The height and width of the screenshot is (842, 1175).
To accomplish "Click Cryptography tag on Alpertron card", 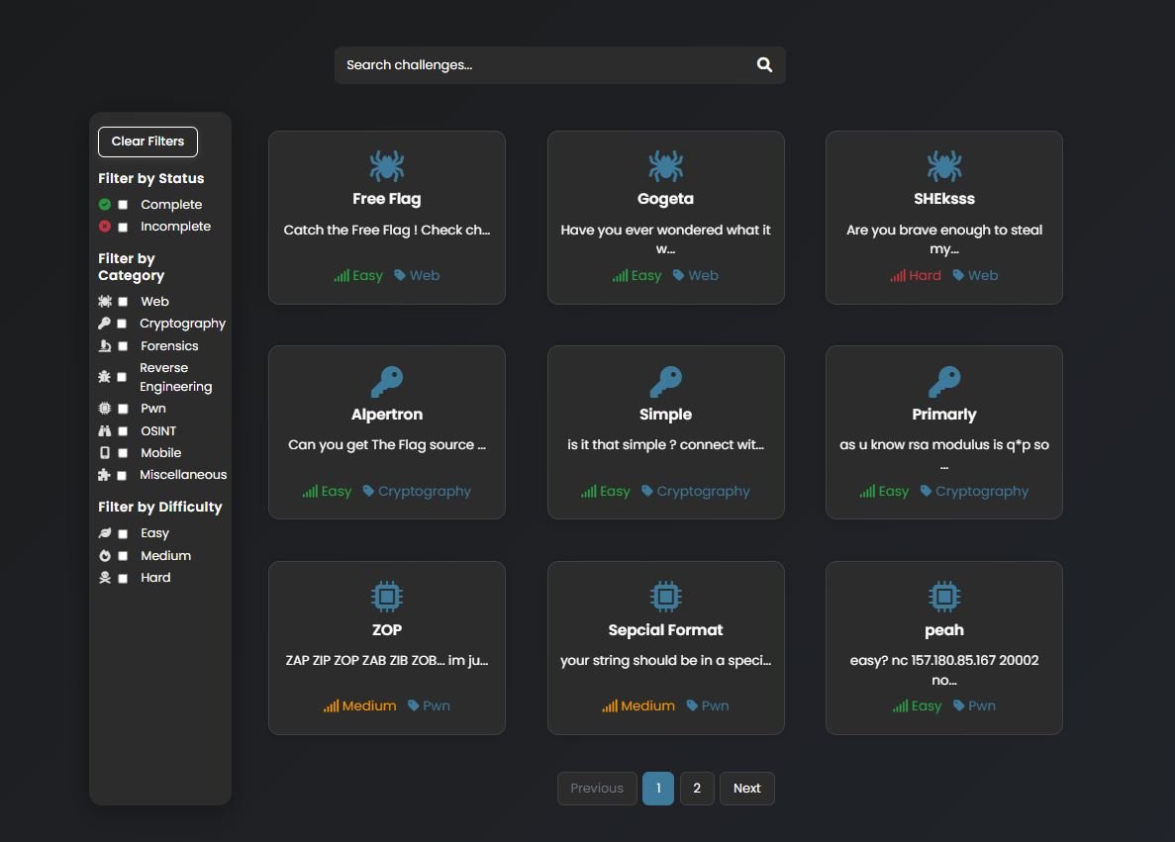I will click(x=424, y=492).
